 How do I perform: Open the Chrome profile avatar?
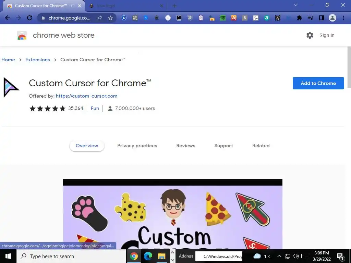point(332,18)
